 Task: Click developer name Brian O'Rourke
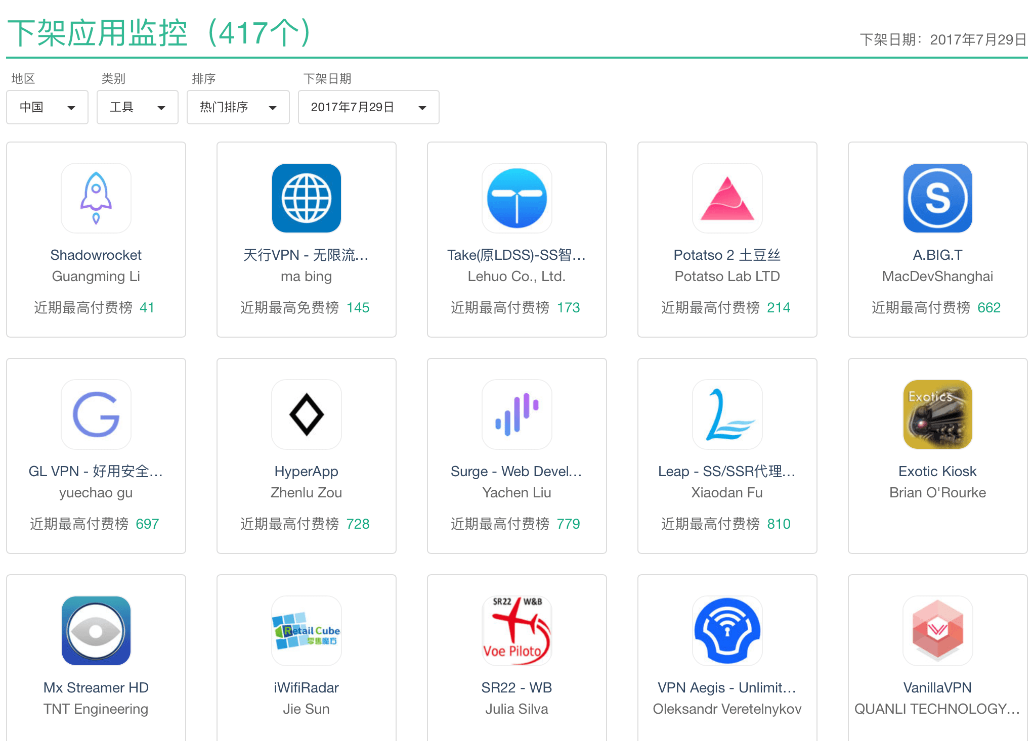[x=938, y=492]
